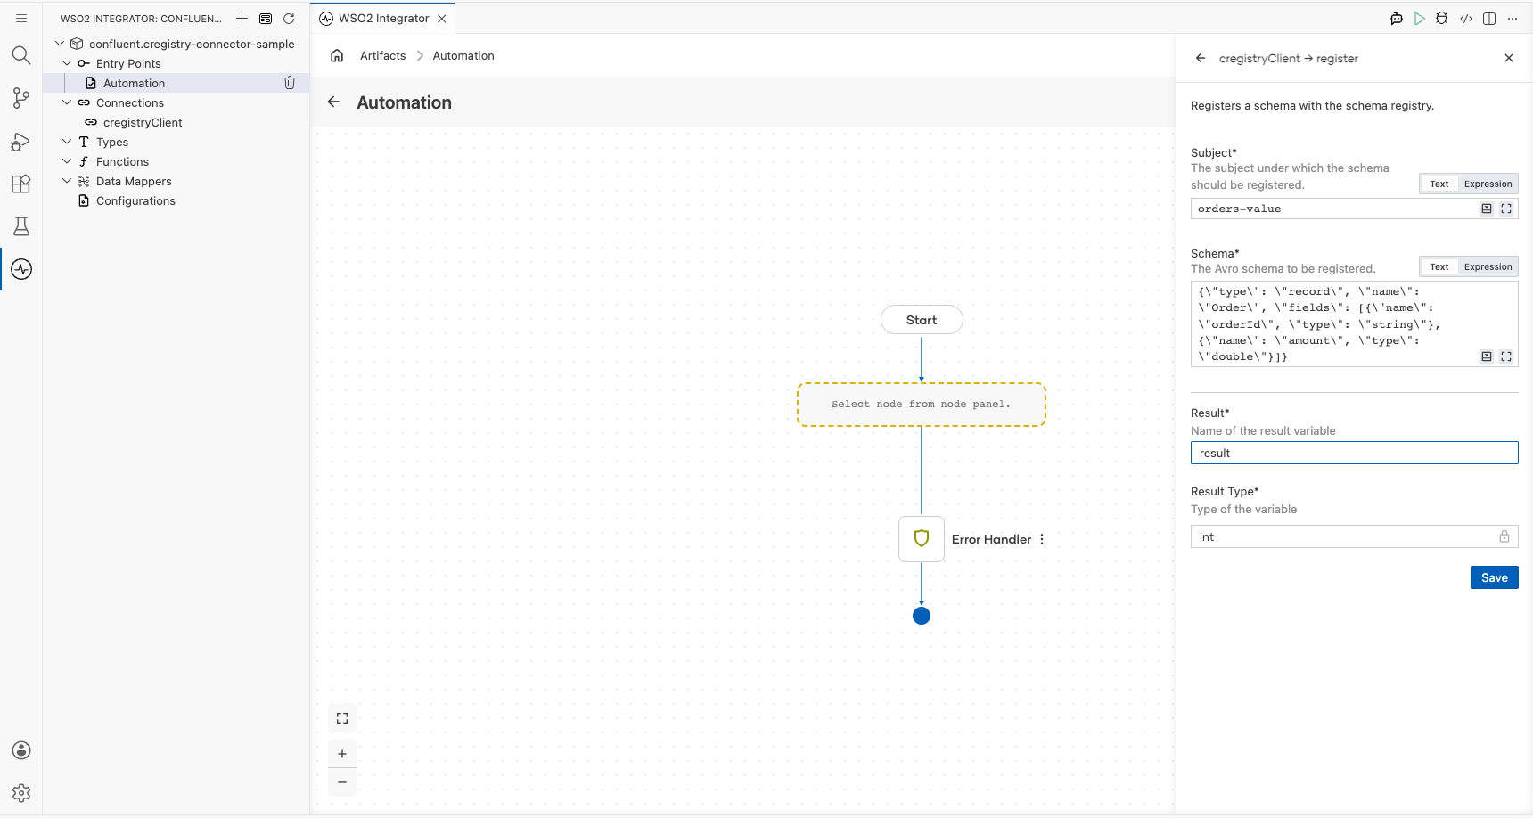Click Automation breadcrumb item
Viewport: 1533px width, 818px height.
tap(463, 55)
